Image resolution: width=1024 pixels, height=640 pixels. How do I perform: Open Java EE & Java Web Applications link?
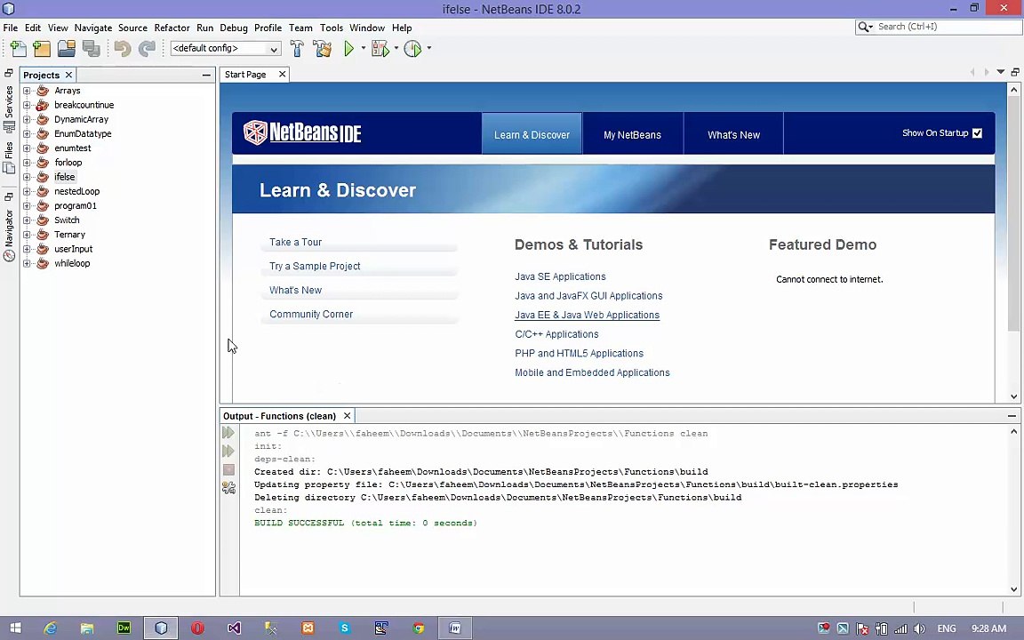point(587,316)
